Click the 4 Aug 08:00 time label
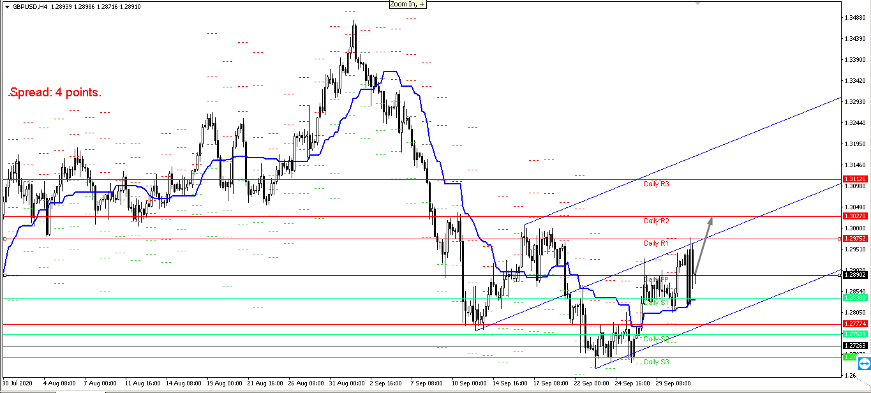 coord(58,384)
